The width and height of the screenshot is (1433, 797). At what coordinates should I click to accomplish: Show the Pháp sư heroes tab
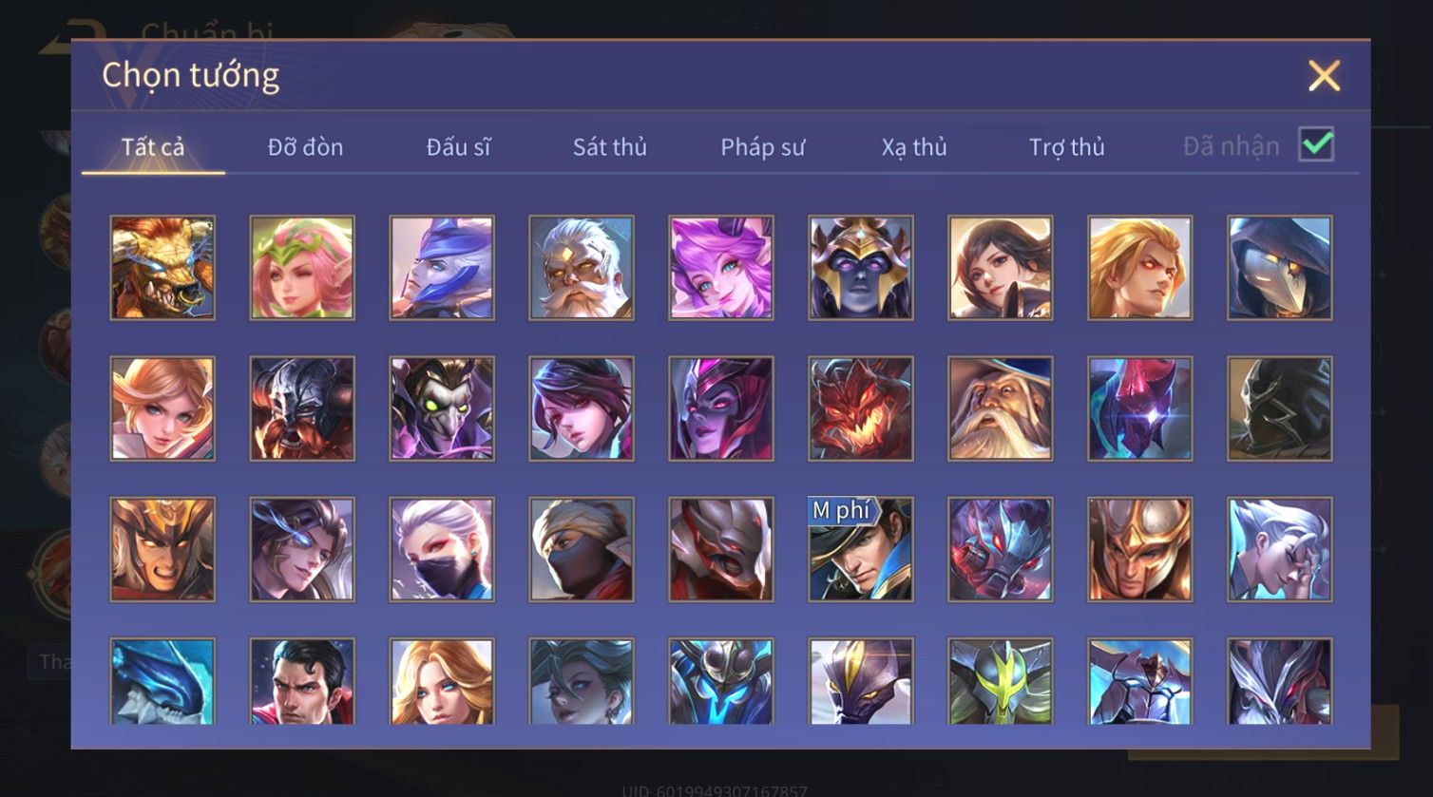click(x=762, y=147)
